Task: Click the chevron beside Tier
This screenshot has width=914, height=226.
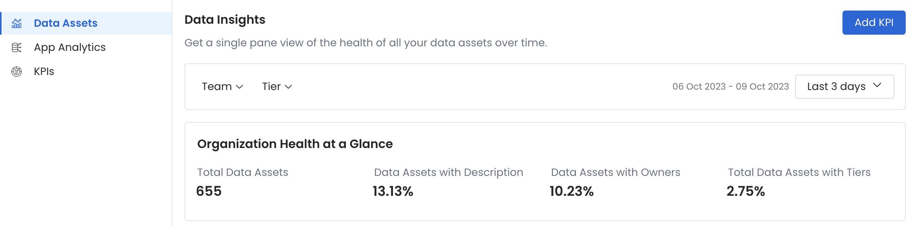Action: tap(289, 87)
